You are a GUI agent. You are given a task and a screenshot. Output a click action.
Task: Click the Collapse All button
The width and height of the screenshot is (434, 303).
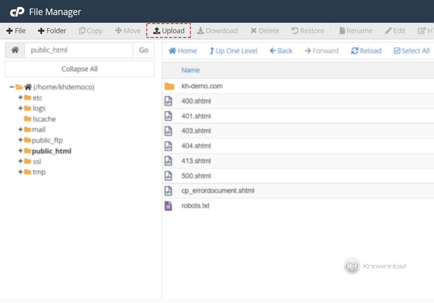tap(79, 69)
